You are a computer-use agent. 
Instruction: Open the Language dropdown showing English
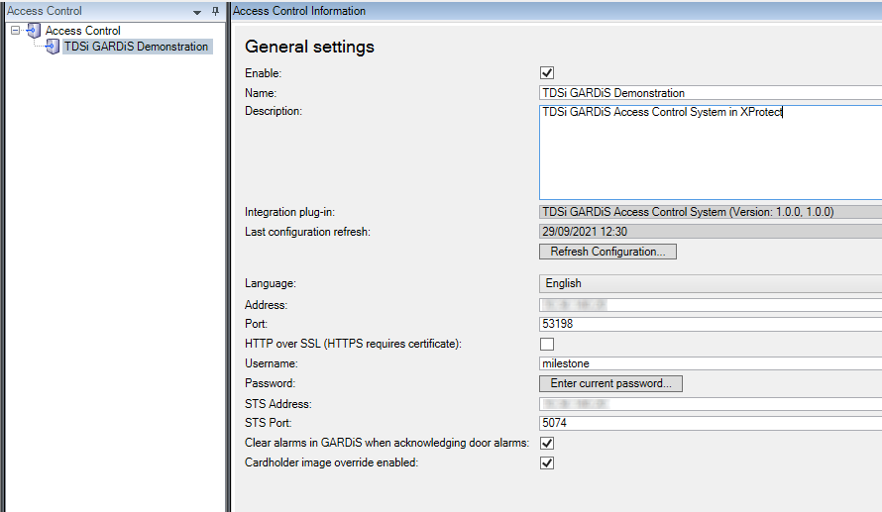pyautogui.click(x=711, y=283)
